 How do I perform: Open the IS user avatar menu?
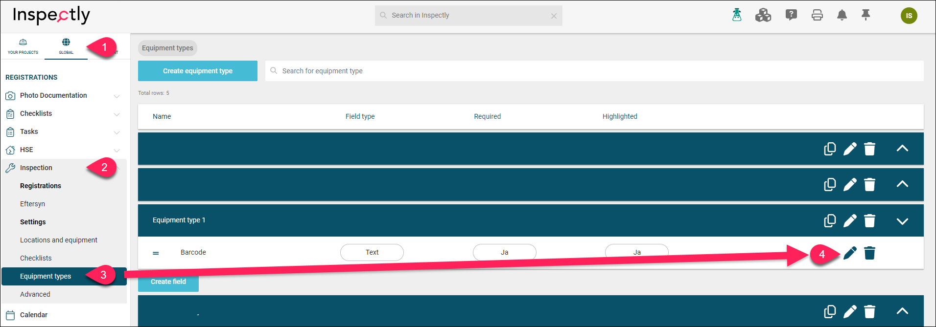click(909, 16)
